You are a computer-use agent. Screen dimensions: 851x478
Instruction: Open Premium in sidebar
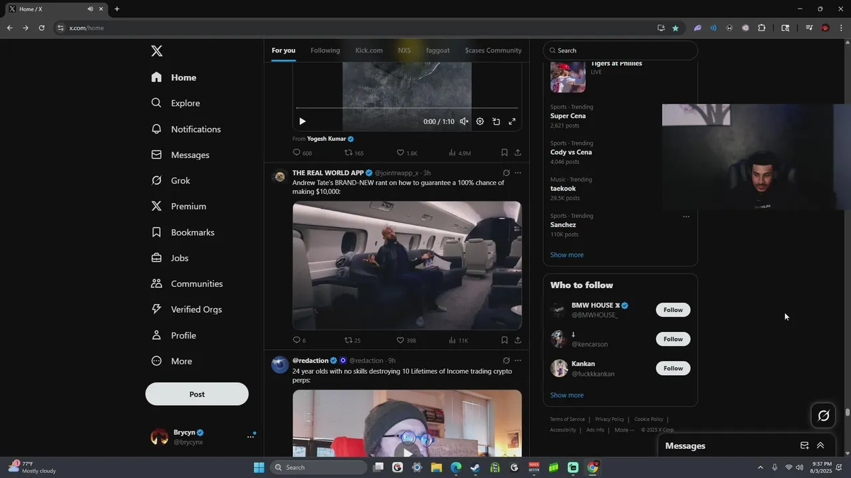tap(178, 206)
